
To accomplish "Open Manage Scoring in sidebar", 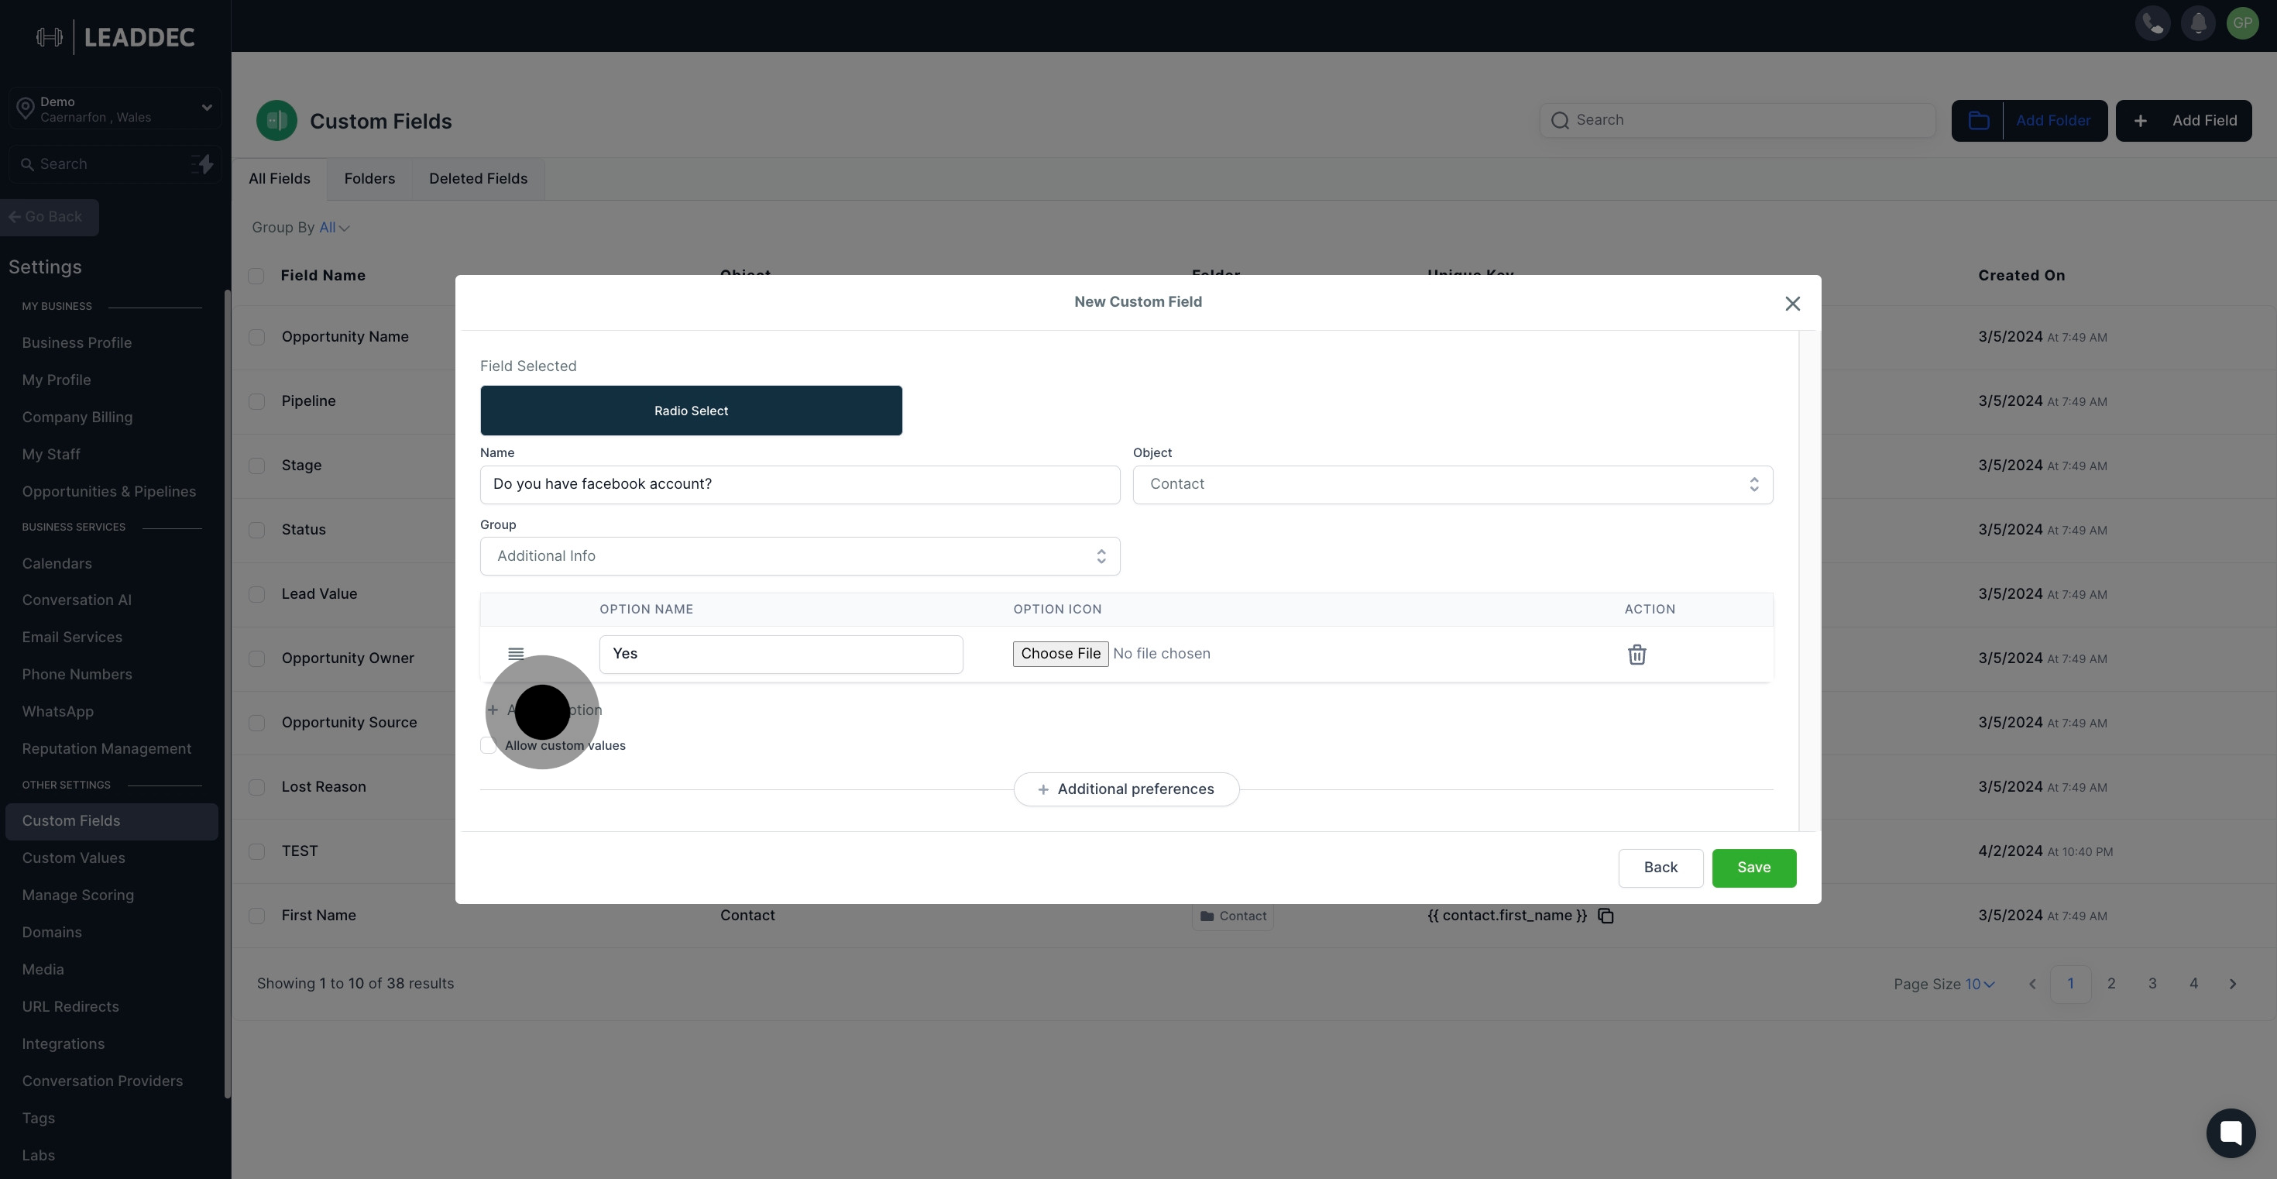I will pyautogui.click(x=77, y=895).
